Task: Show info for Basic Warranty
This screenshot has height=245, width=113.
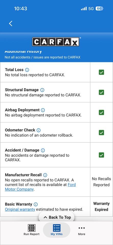Action: click(x=36, y=204)
